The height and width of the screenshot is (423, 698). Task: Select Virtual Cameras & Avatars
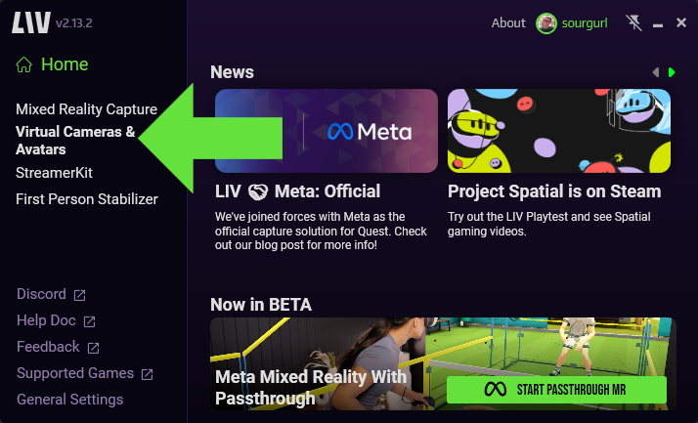[75, 141]
